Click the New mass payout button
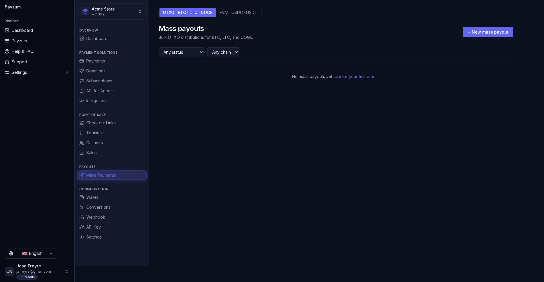 (x=488, y=32)
